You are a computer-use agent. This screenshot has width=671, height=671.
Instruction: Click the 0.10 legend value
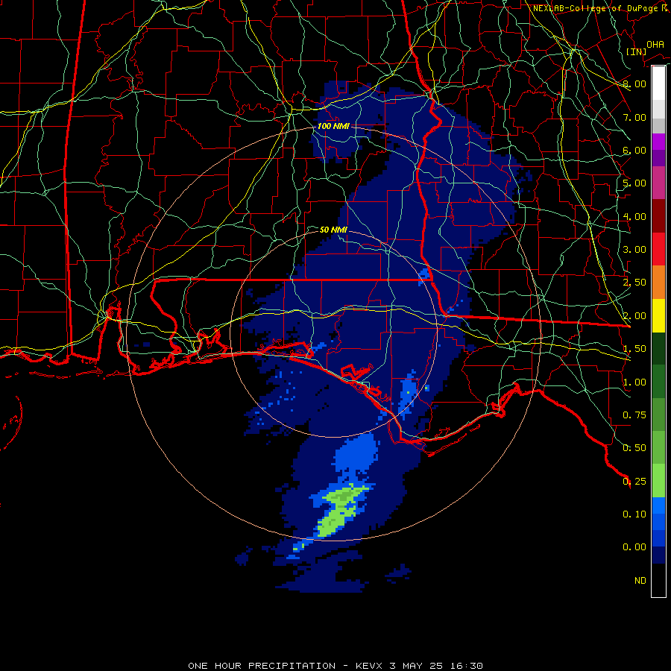click(634, 514)
